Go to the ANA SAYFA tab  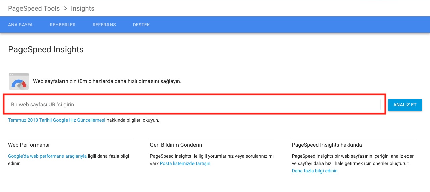(x=20, y=25)
